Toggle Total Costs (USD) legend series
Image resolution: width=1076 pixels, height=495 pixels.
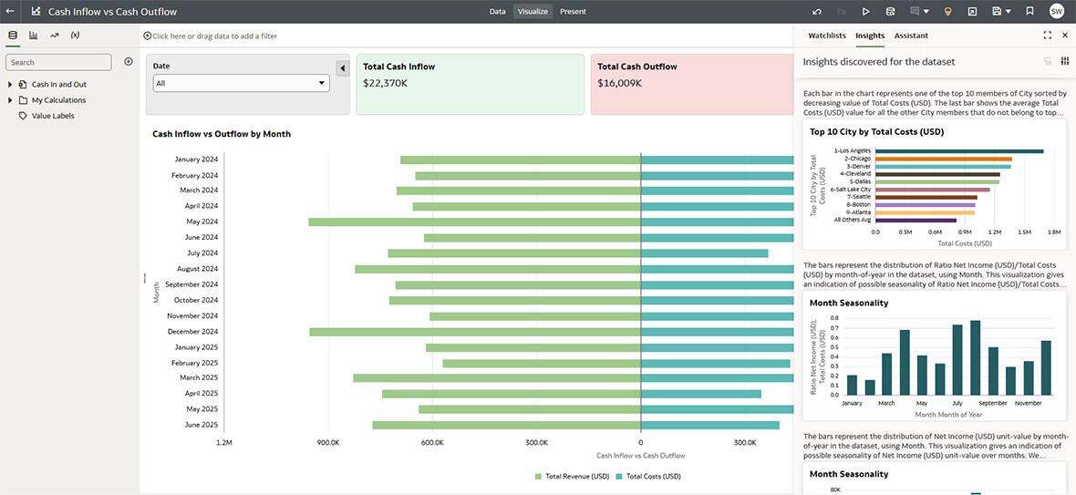(x=647, y=476)
